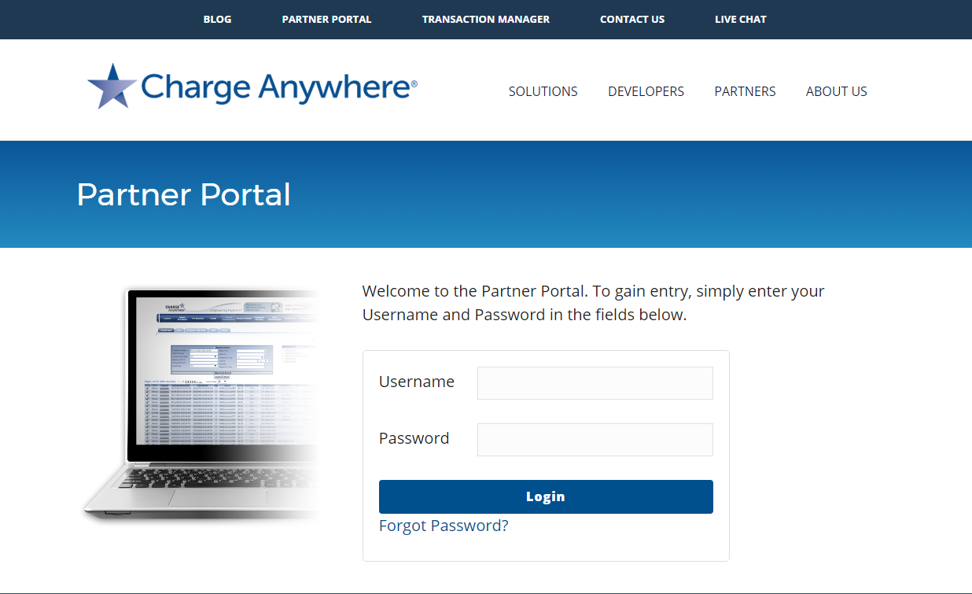Screen dimensions: 972x594
Task: Select Partner Portal in the top bar
Action: point(326,19)
